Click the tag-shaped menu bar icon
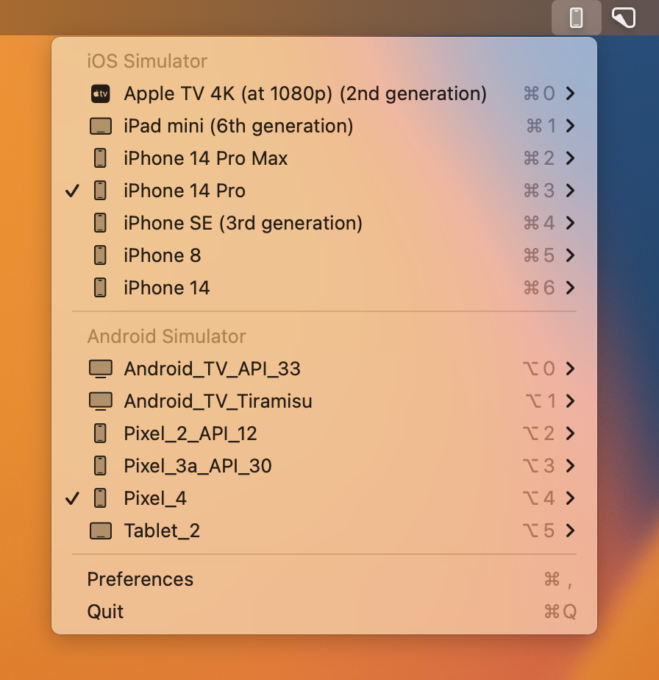This screenshot has width=659, height=680. (624, 18)
